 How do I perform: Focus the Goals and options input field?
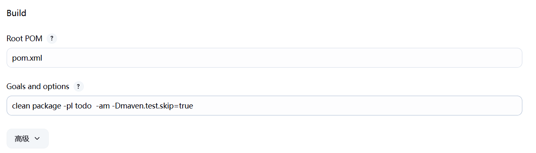[264, 106]
